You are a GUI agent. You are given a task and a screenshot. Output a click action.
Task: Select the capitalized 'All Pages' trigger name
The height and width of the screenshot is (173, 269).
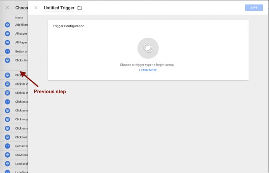21,42
